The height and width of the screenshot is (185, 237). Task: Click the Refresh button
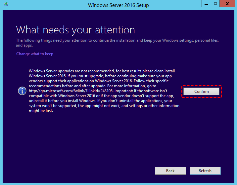pos(205,170)
